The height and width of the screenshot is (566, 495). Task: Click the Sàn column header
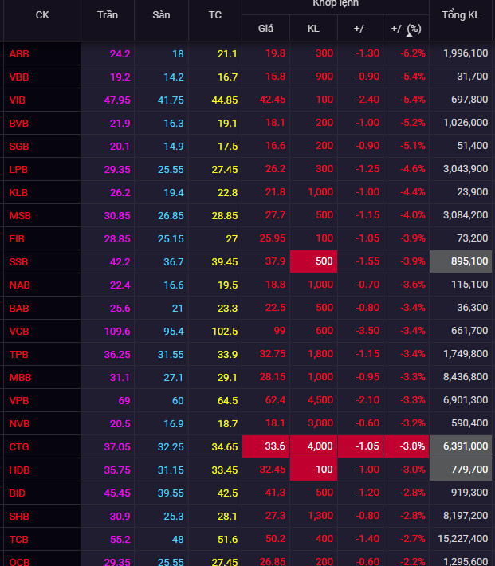[161, 15]
